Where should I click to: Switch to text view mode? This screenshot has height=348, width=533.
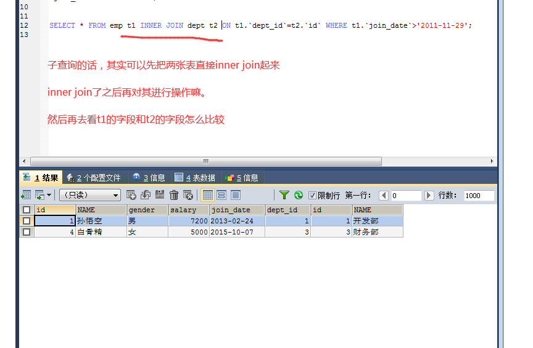(x=236, y=195)
